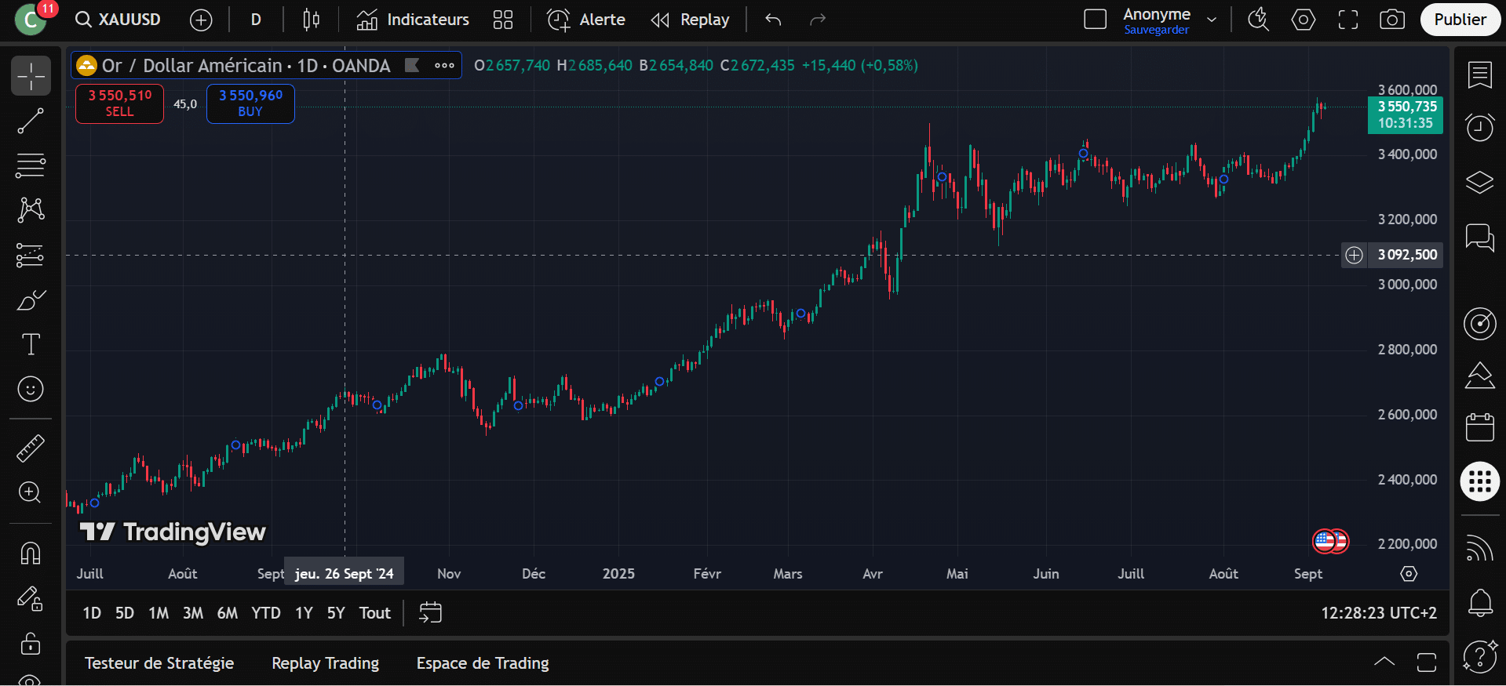Image resolution: width=1506 pixels, height=686 pixels.
Task: Open the Fibonacci retracement tools
Action: tap(31, 165)
